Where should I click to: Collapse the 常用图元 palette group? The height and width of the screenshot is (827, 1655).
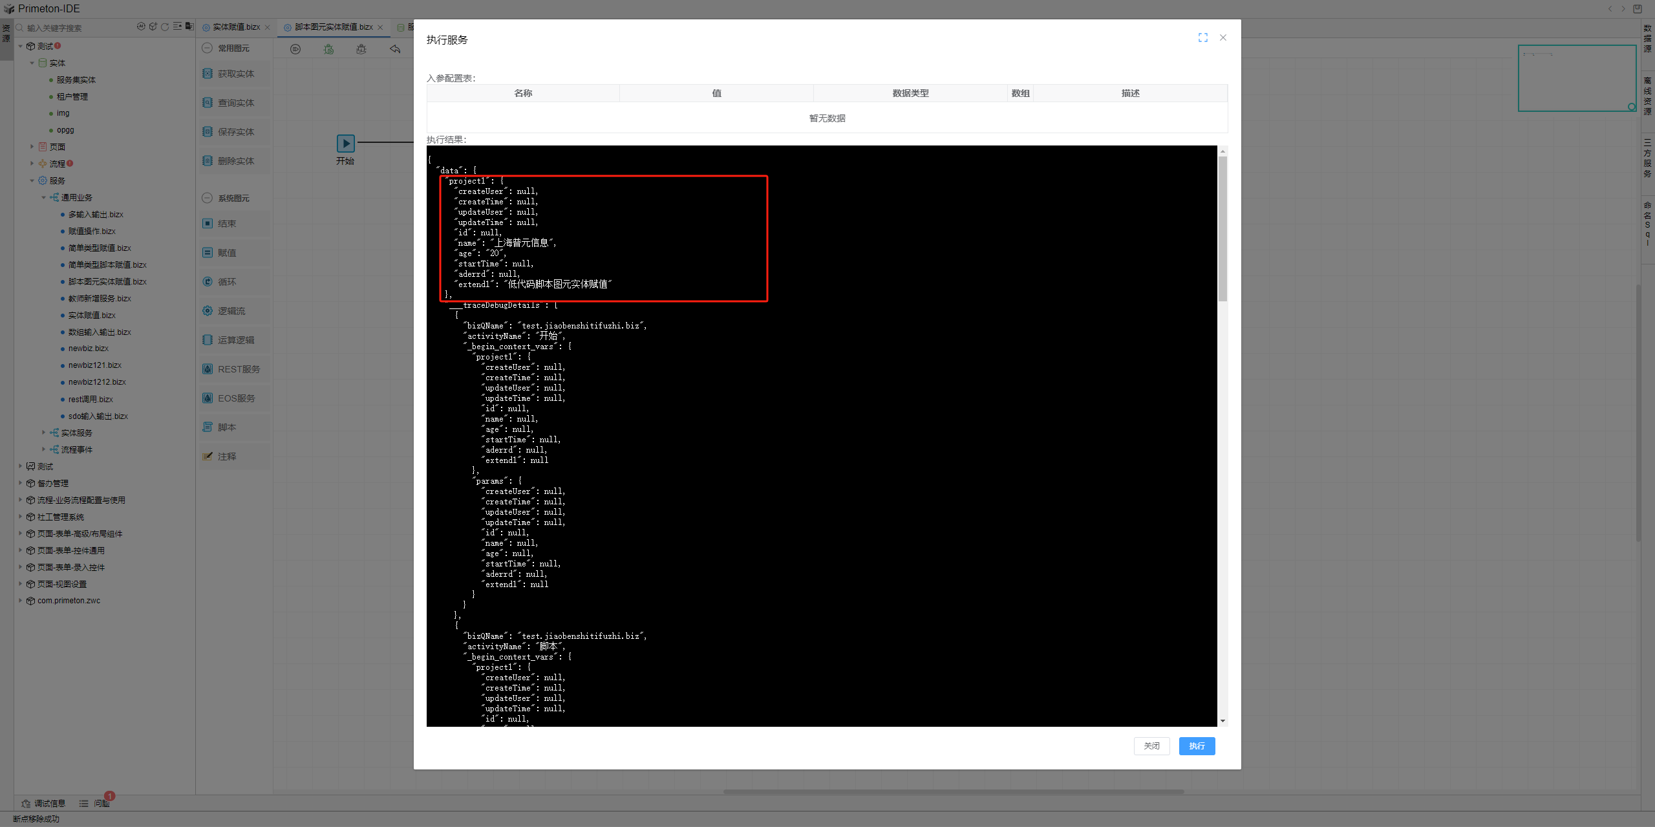208,48
